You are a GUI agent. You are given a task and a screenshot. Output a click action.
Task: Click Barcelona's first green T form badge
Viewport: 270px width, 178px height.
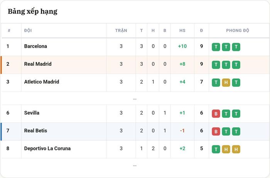pyautogui.click(x=216, y=47)
